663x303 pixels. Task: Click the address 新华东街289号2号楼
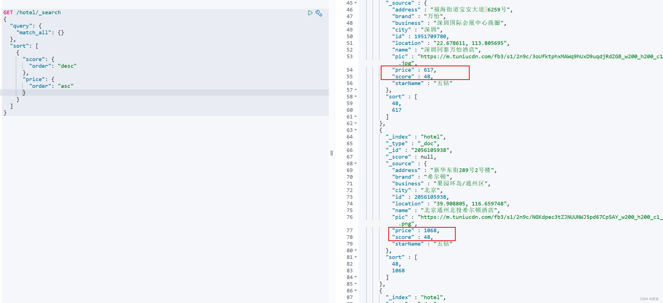tap(462, 170)
